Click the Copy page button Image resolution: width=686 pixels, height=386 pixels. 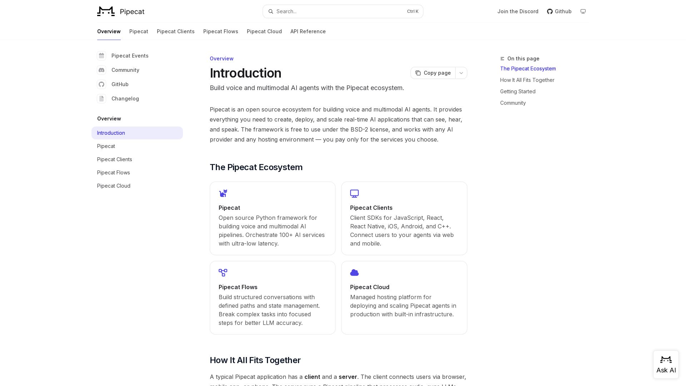click(433, 73)
